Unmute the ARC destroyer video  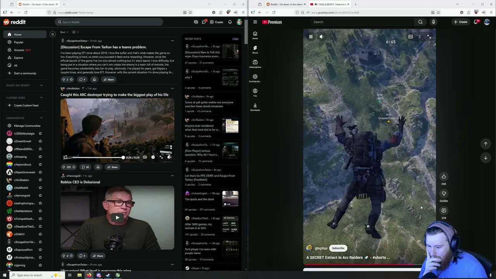[169, 157]
